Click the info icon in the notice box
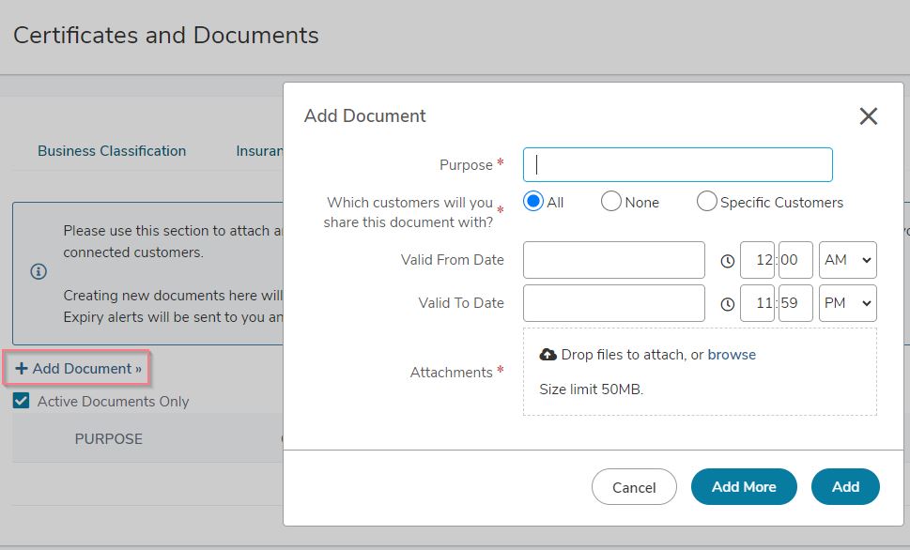The image size is (910, 550). pos(39,271)
